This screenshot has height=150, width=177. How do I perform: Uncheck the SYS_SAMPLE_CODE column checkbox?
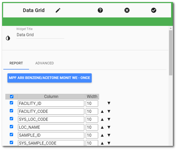coord(11,143)
